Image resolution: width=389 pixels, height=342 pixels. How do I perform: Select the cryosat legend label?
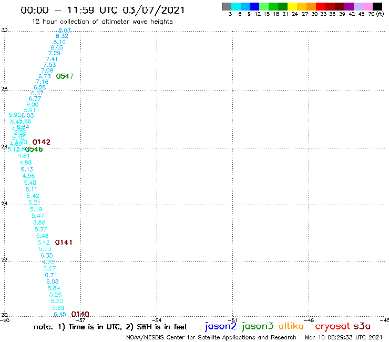[x=332, y=327]
